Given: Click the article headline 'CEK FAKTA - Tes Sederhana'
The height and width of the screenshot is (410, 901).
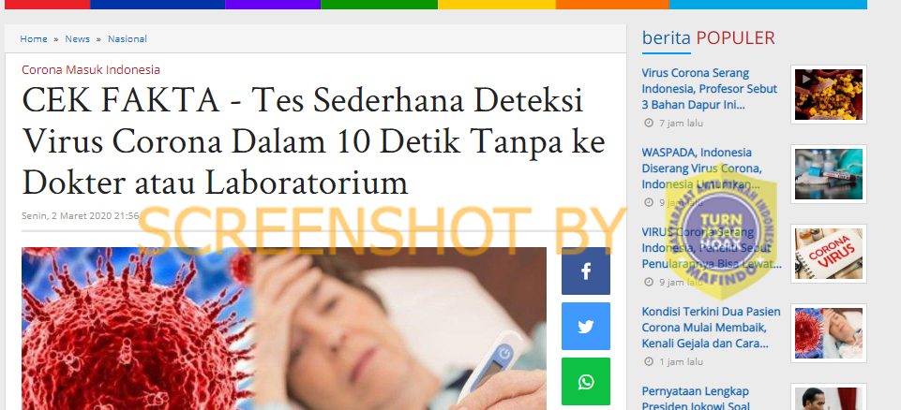Looking at the screenshot, I should [x=313, y=141].
